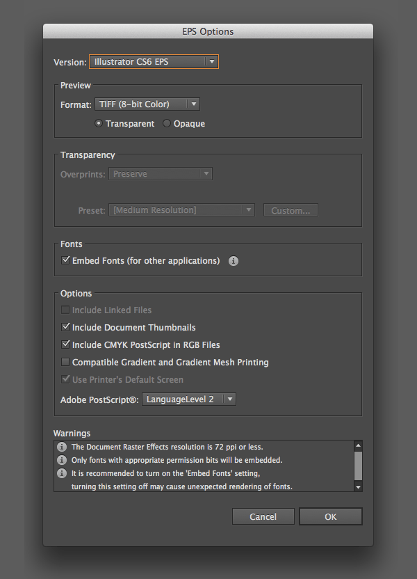Image resolution: width=417 pixels, height=579 pixels.
Task: Toggle Embed Fonts checkbox
Action: click(66, 260)
